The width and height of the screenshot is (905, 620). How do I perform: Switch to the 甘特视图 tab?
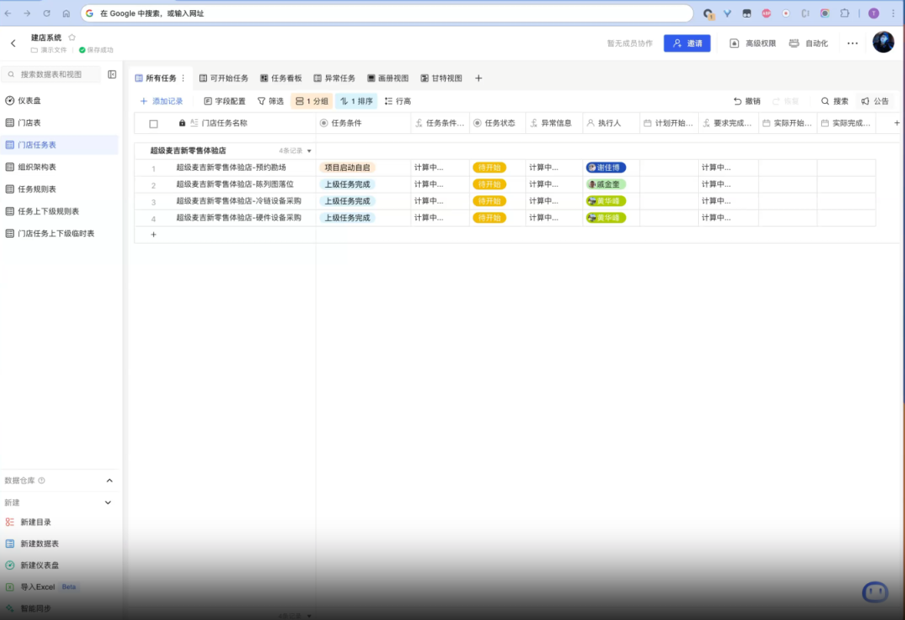coord(441,79)
